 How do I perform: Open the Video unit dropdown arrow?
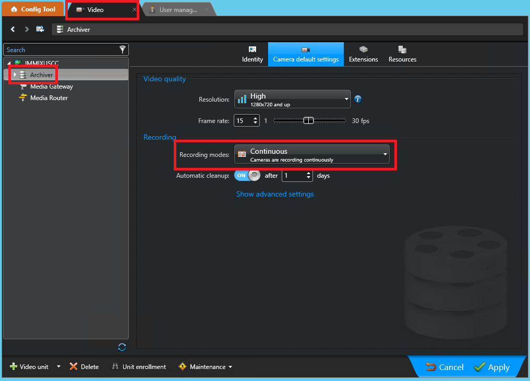click(58, 366)
